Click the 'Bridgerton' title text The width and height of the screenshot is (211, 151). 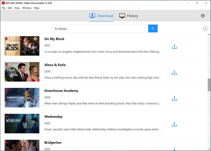[53, 143]
